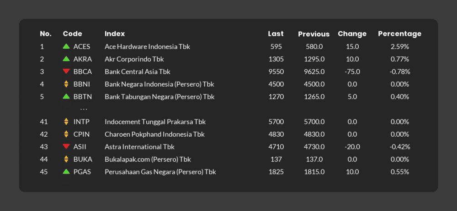Image resolution: width=457 pixels, height=211 pixels.
Task: Click the orange unchanged arrows beside BUKA
Action: point(66,159)
